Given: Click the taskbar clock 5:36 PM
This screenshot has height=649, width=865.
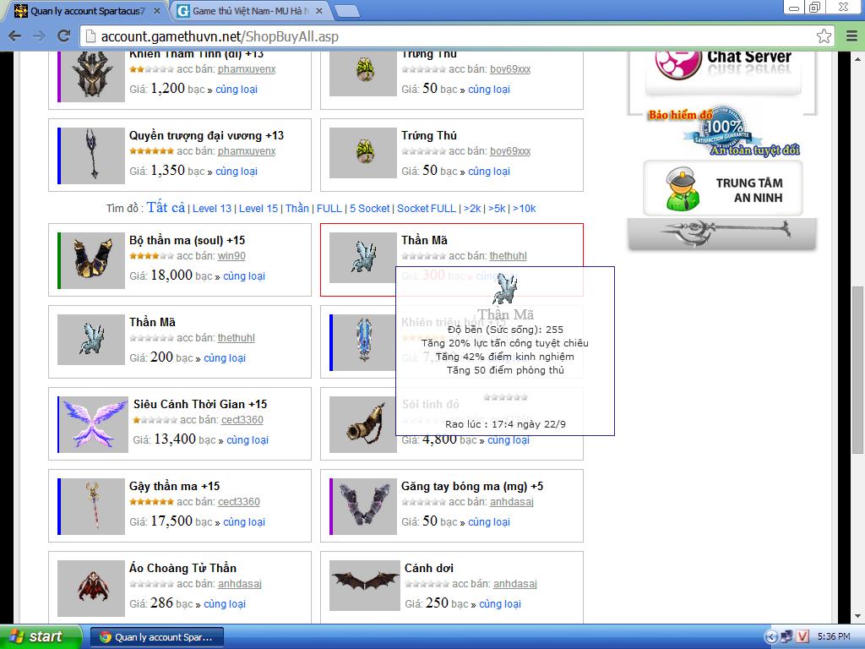Looking at the screenshot, I should (x=834, y=636).
